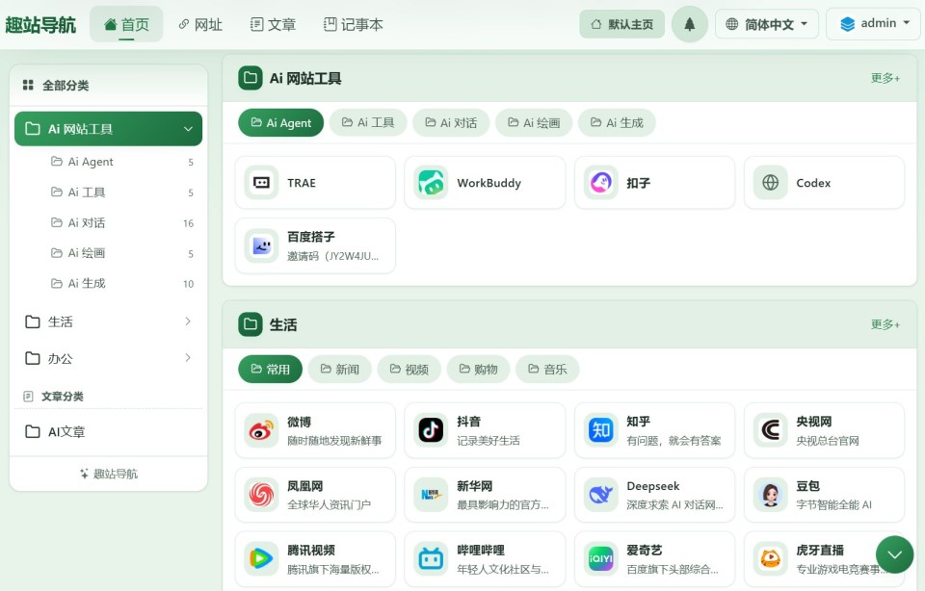Click the text 随时随地发现新鲜事
925x591 pixels.
[334, 440]
